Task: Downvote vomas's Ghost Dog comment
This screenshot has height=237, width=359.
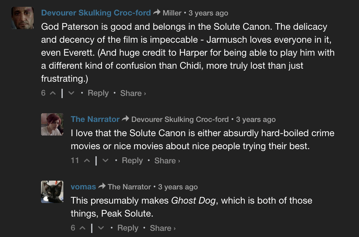Action: click(101, 228)
